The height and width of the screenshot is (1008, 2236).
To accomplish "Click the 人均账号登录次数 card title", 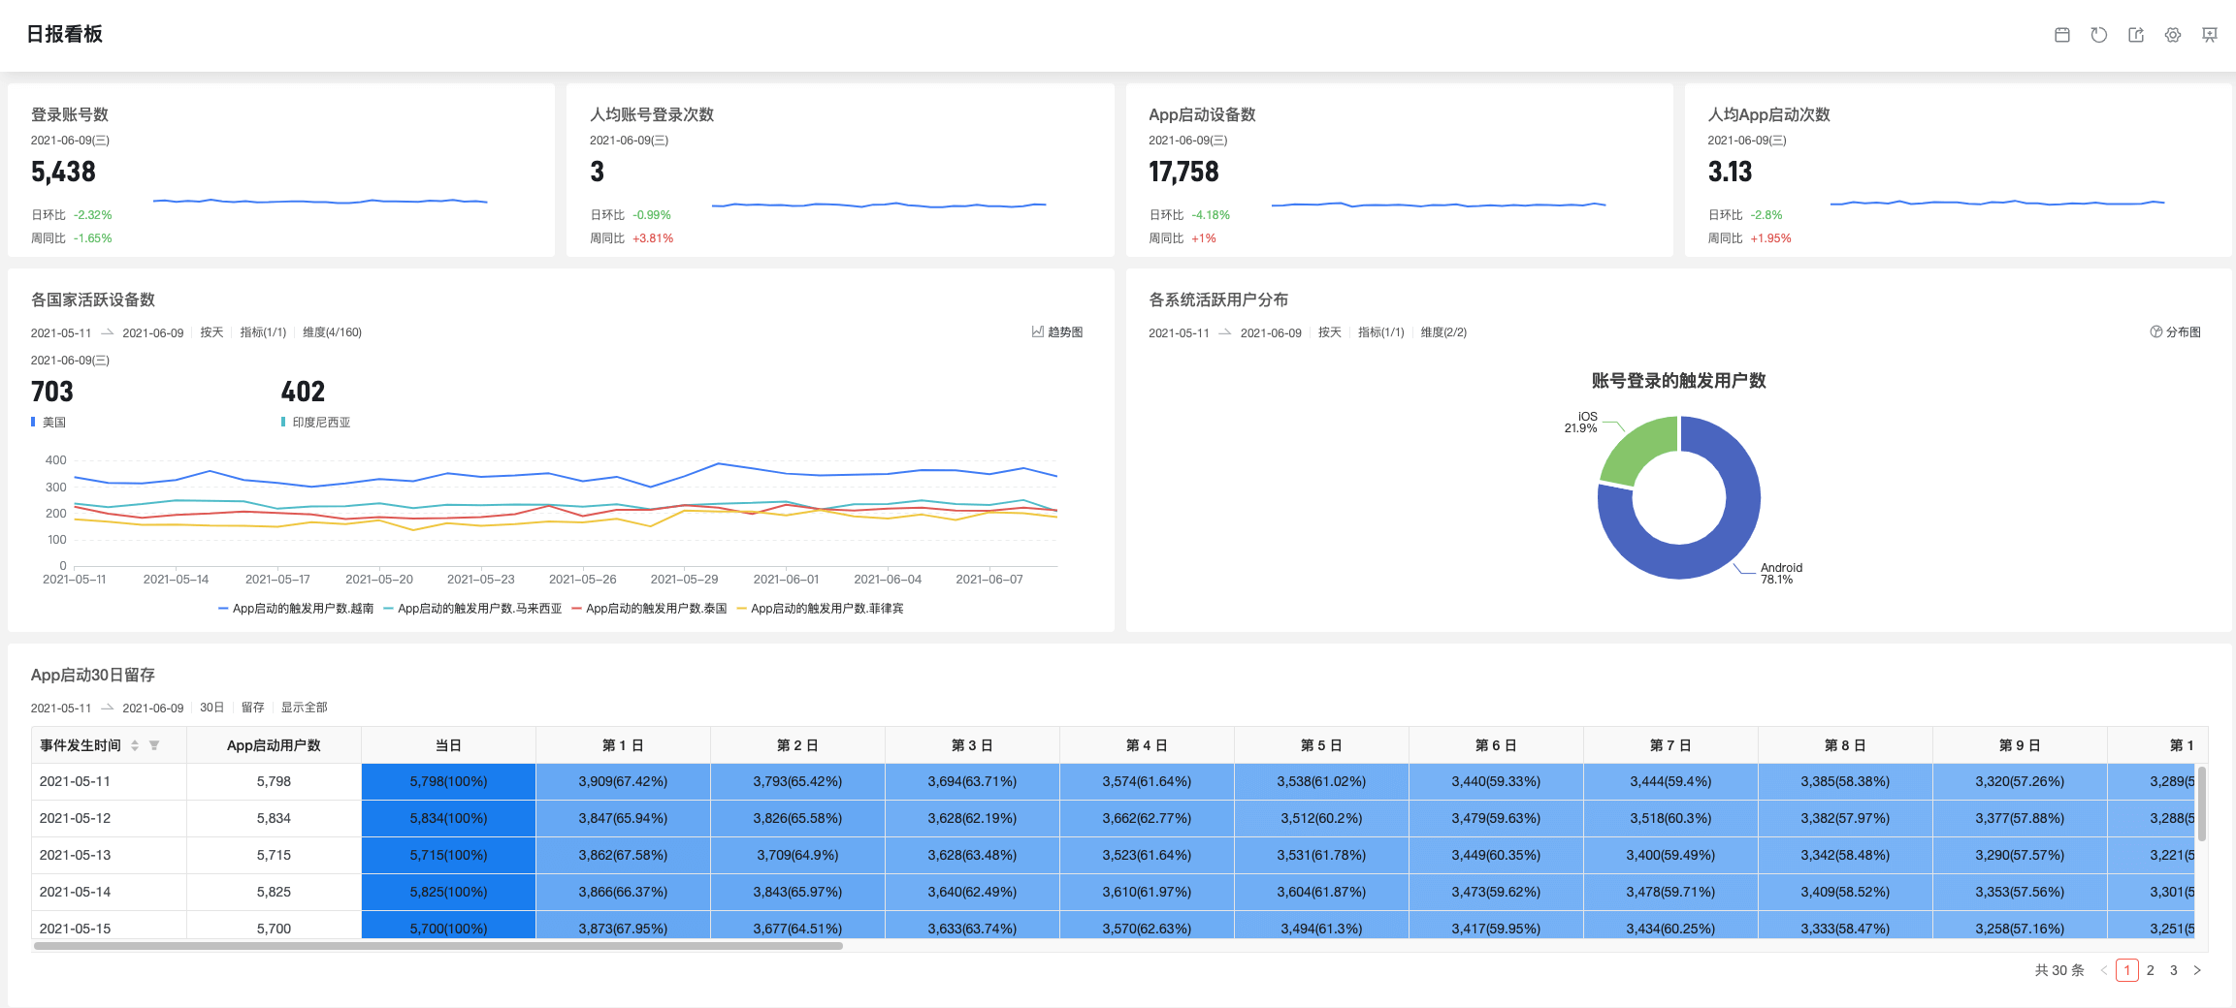I will pos(652,114).
